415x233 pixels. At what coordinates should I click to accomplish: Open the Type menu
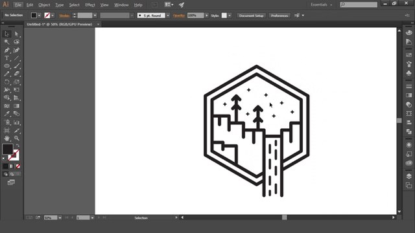59,5
